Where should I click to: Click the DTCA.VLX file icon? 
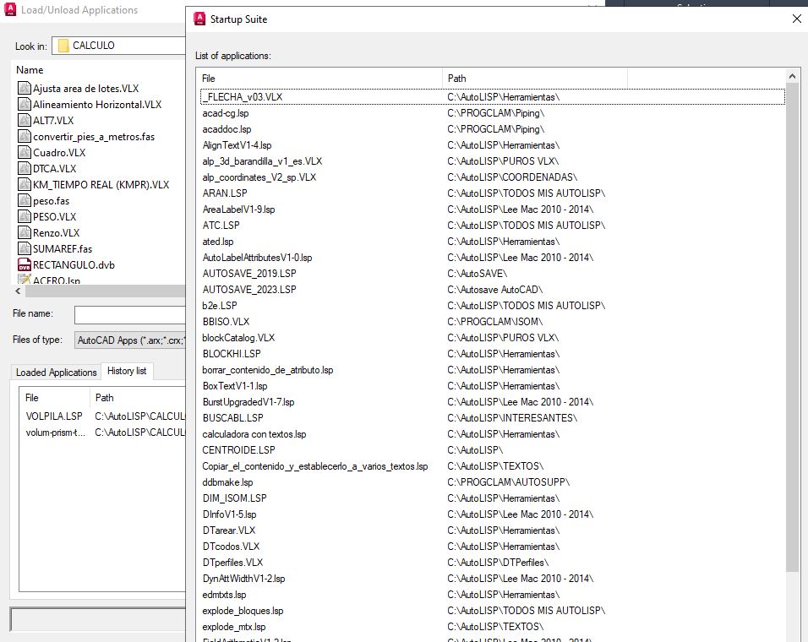[x=25, y=168]
